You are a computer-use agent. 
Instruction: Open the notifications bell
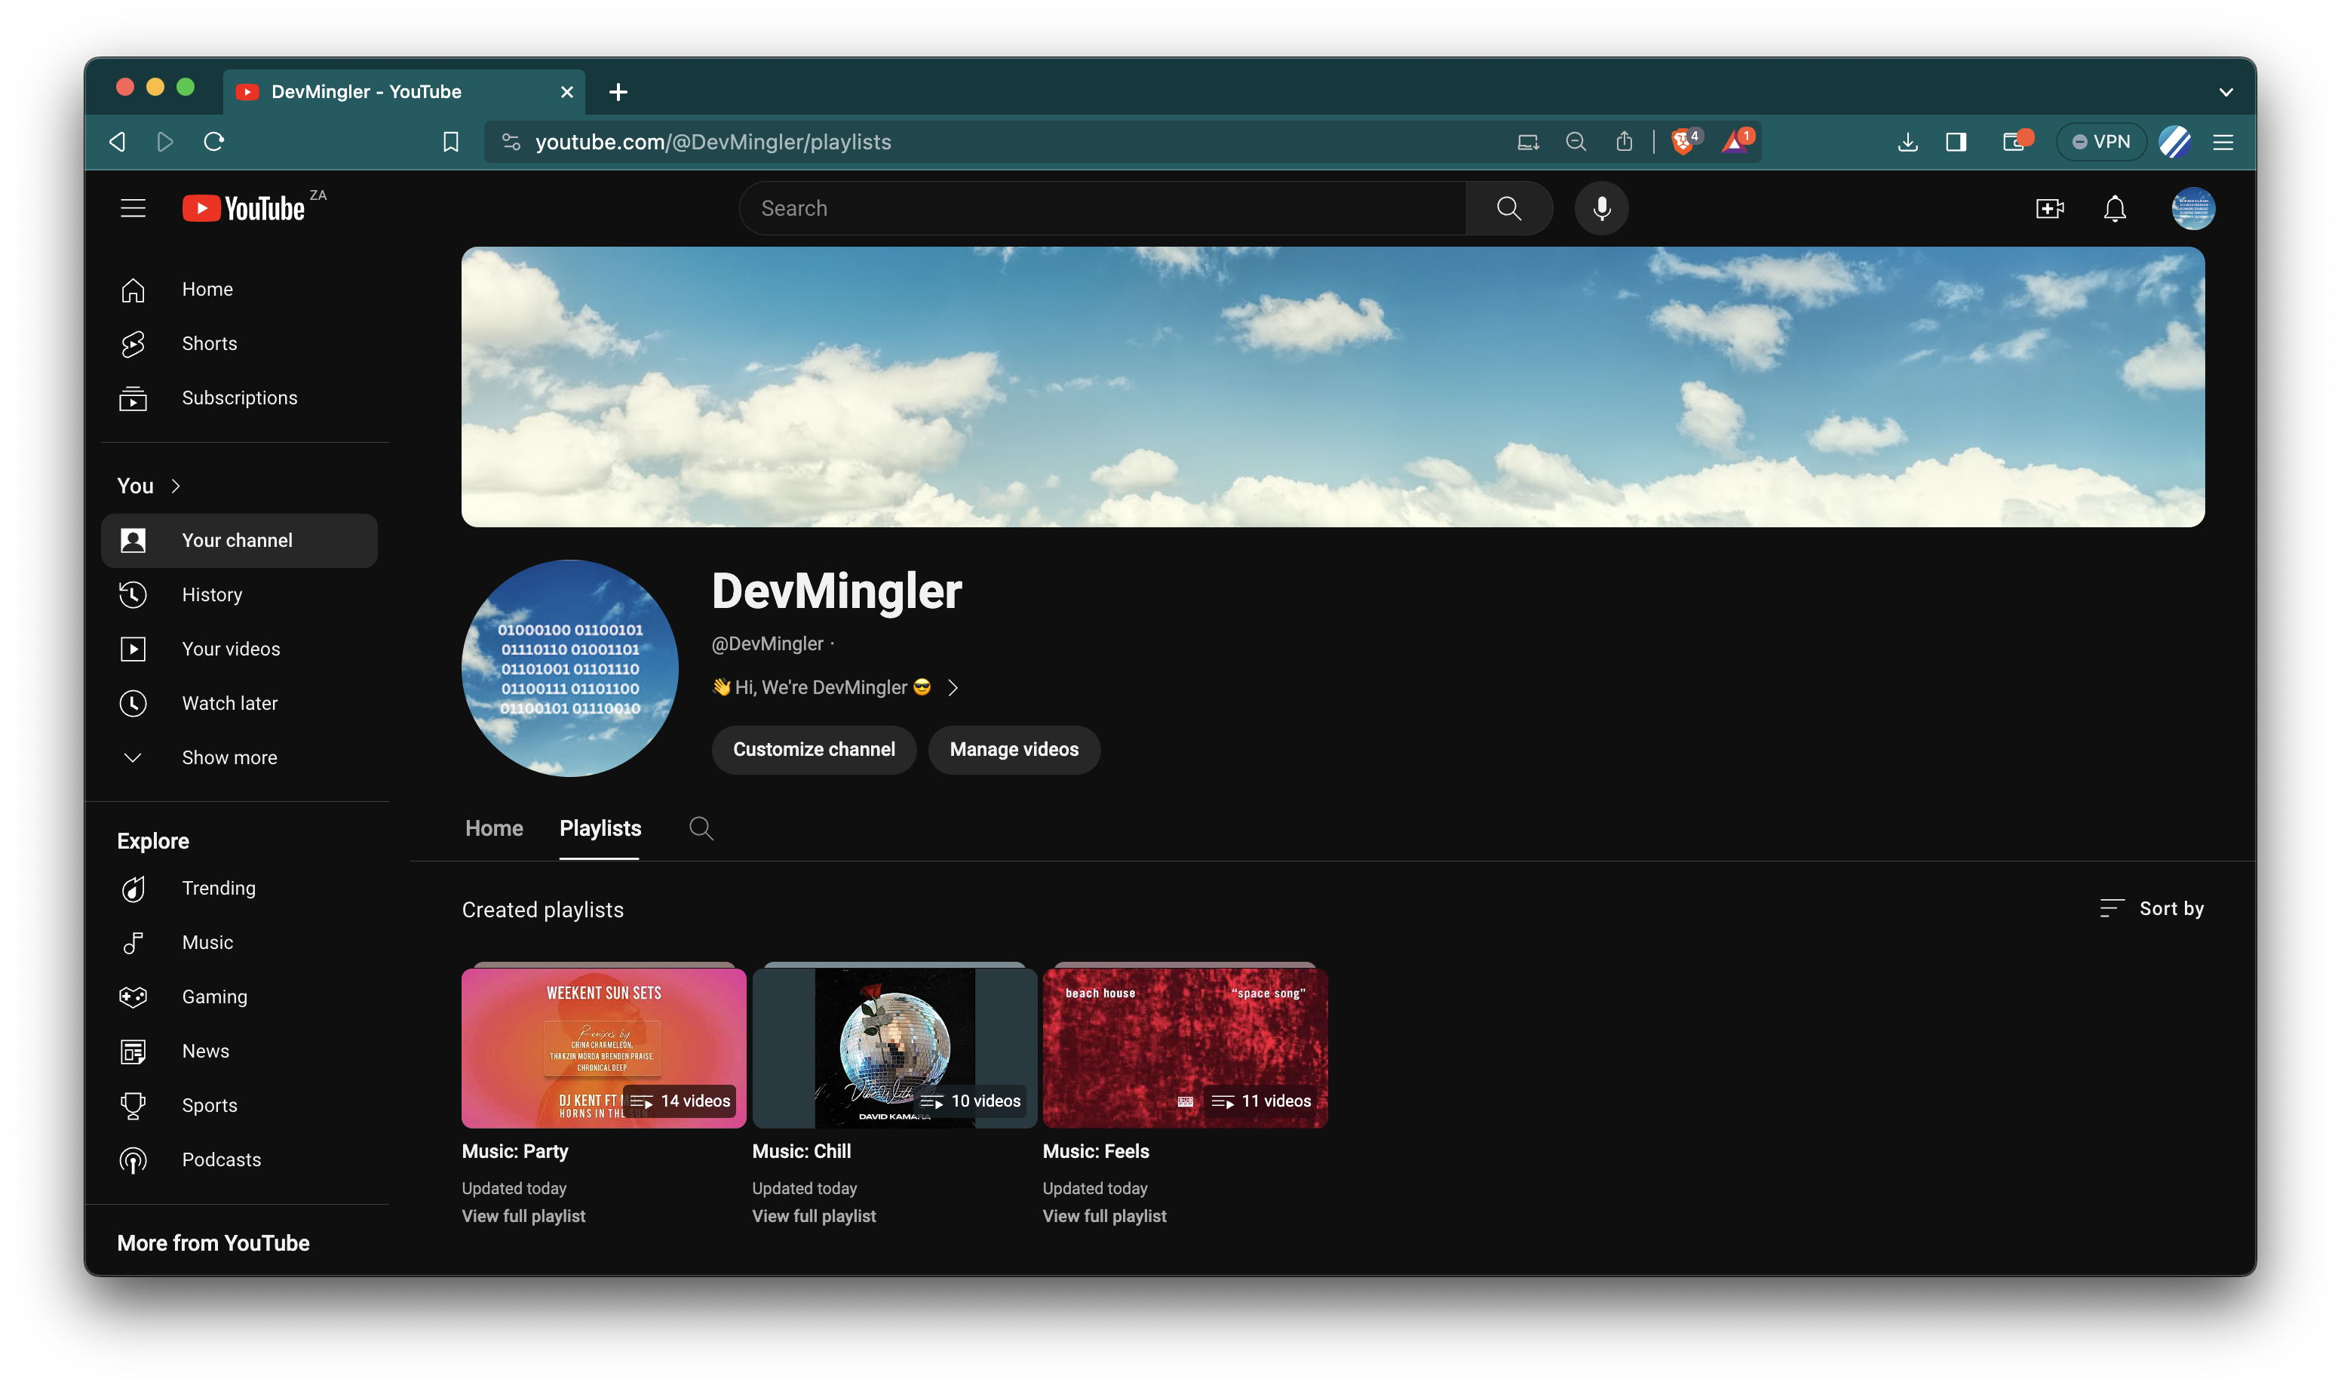click(x=2115, y=207)
